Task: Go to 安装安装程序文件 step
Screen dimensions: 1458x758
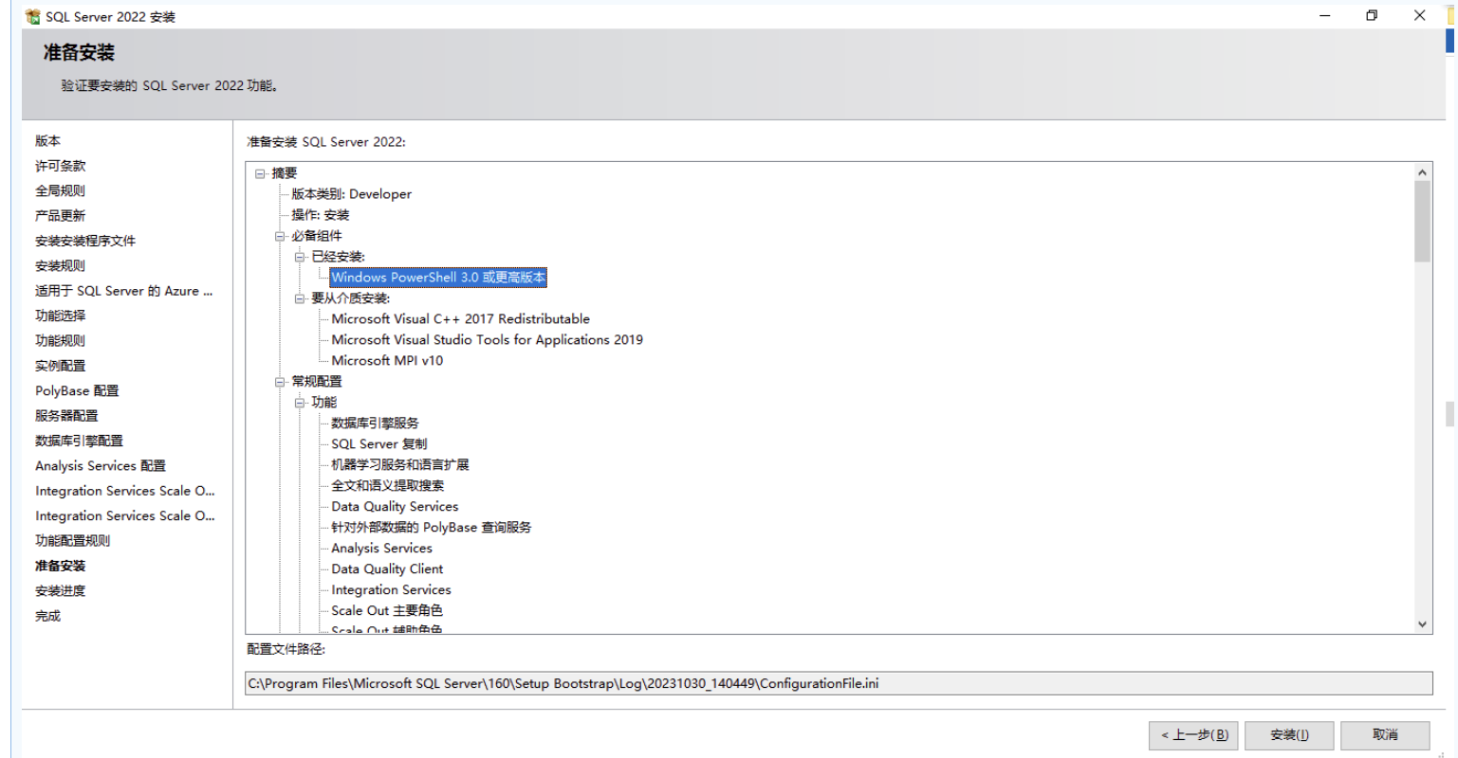Action: pos(85,241)
